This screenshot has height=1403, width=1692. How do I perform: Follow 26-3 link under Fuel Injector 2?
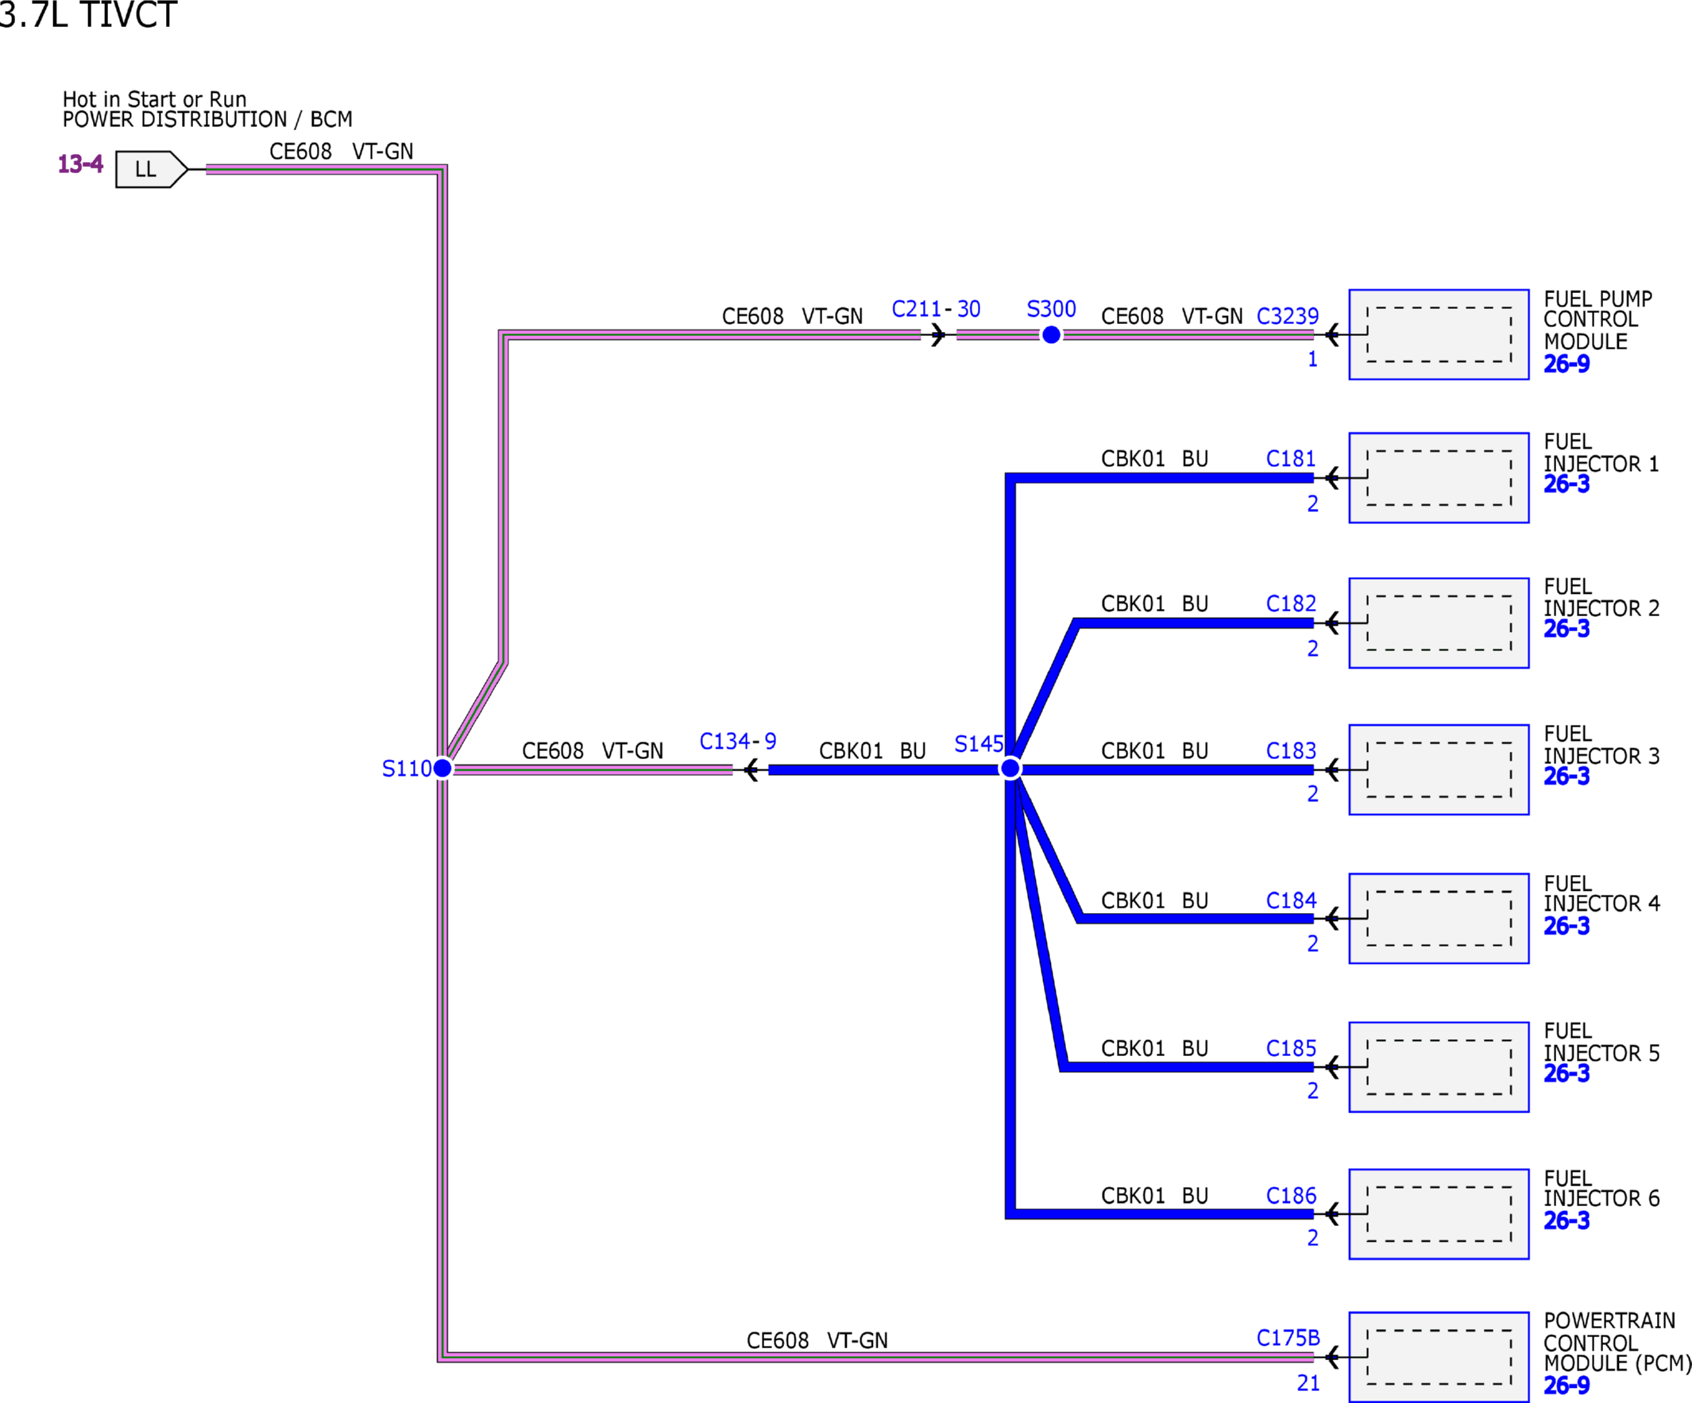click(1566, 629)
